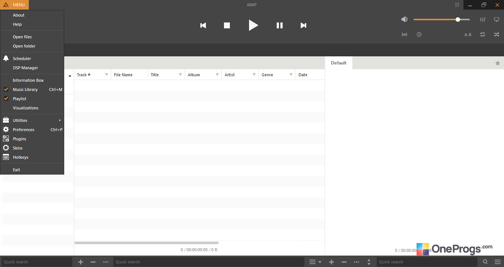Click the grid icon beside the minimize button
The image size is (504, 267).
(457, 5)
